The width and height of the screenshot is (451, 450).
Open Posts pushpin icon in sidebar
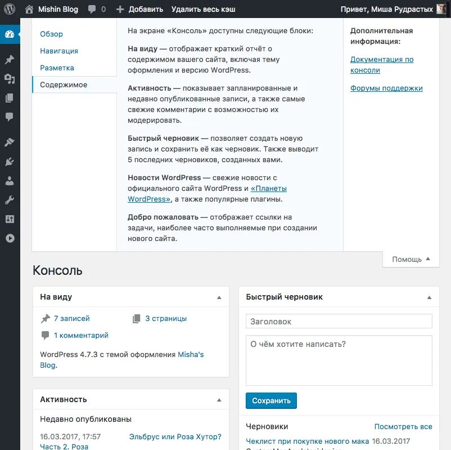[x=10, y=60]
